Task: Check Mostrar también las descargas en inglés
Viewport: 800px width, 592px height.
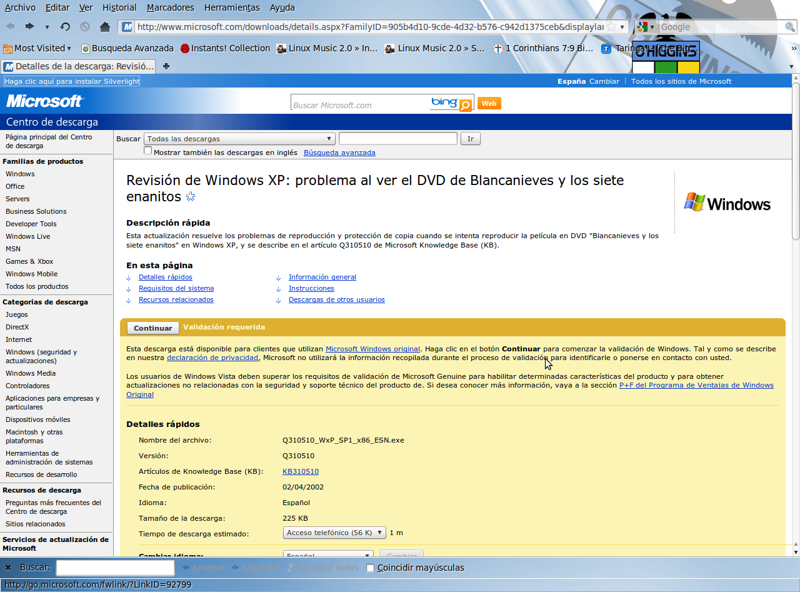Action: pos(148,151)
